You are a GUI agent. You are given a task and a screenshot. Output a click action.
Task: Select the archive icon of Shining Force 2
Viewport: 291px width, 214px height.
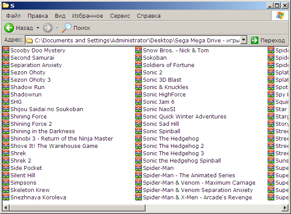[x=6, y=124]
